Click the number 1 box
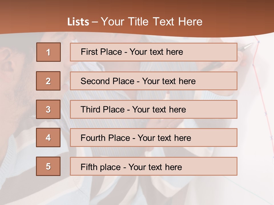Viewport: 274px width, 205px height. [48, 52]
